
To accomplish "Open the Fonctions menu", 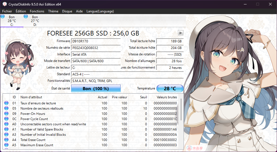I will (37, 11).
